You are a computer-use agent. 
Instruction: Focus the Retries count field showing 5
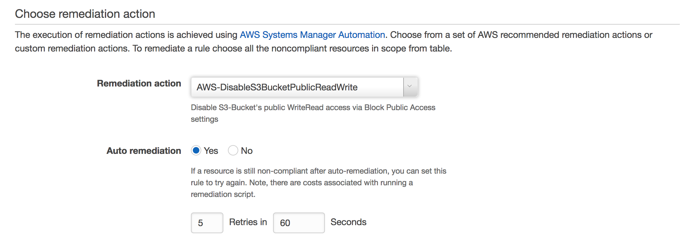[x=207, y=223]
